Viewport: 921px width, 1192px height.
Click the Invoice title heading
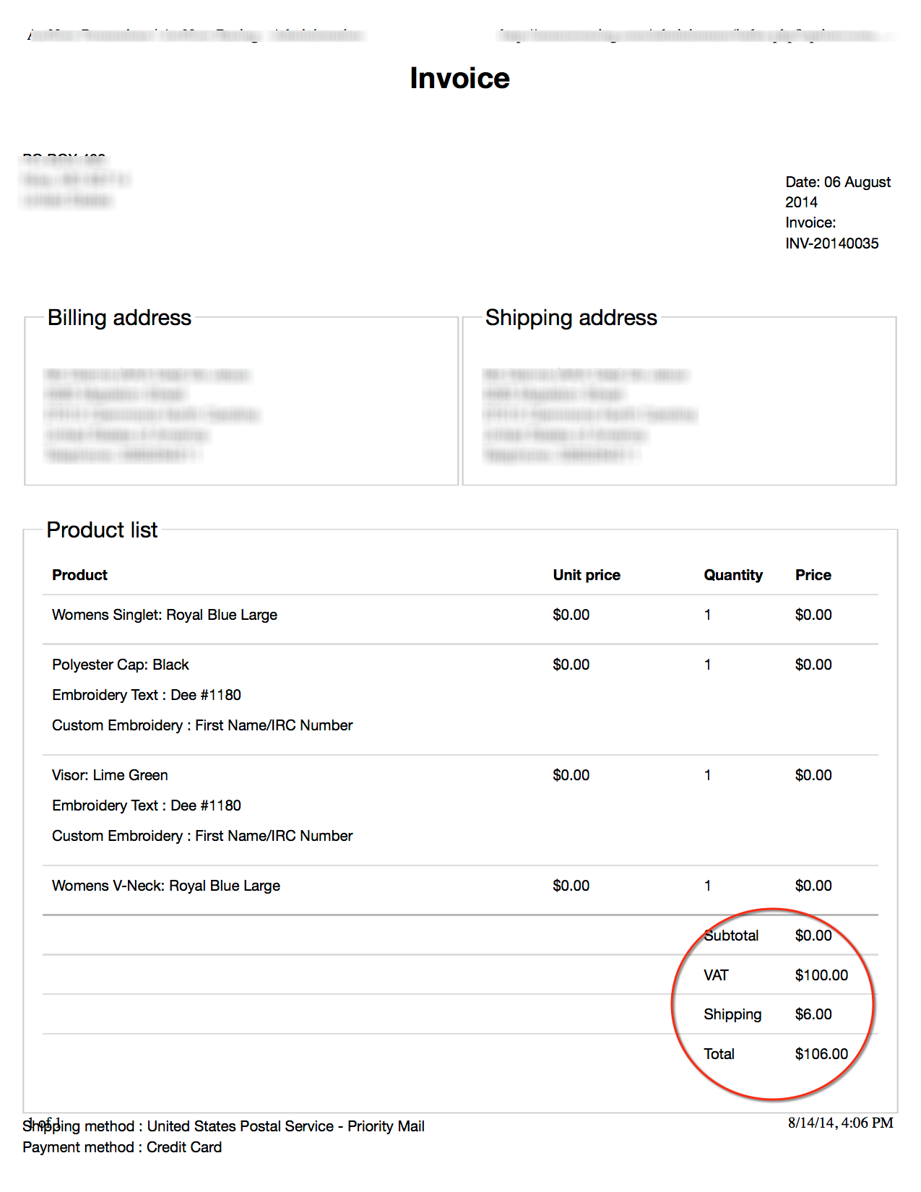tap(459, 78)
